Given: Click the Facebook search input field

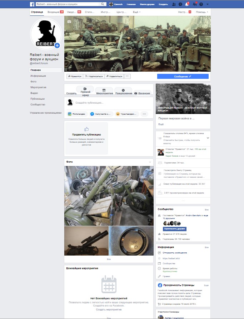Looking at the screenshot, I should coord(68,4).
